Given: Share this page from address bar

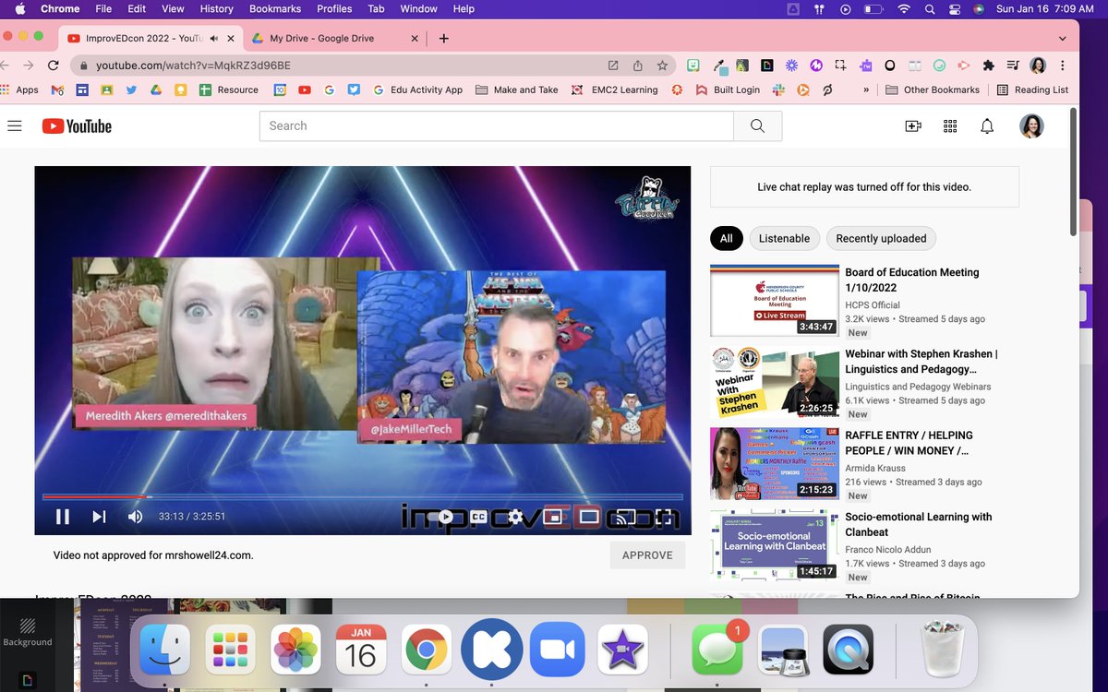Looking at the screenshot, I should pyautogui.click(x=637, y=66).
